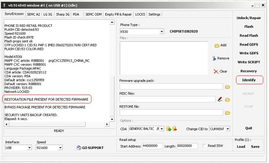The image size is (269, 163).
Task: Click the application icon in title bar
Action: (x=4, y=5)
